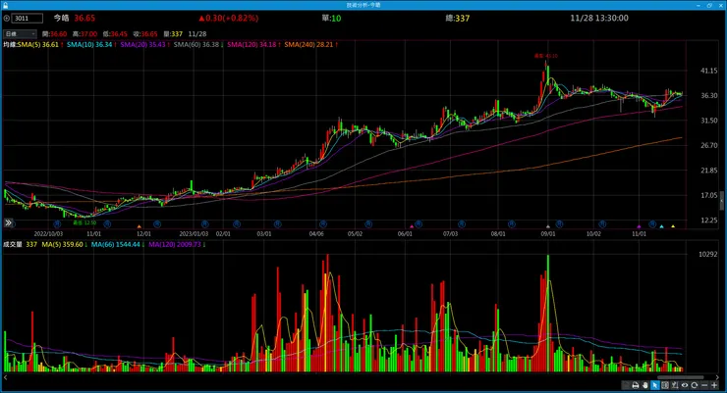The image size is (727, 393).
Task: Click the timestamp 11/28 13:30:00
Action: [599, 18]
